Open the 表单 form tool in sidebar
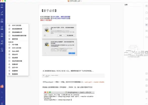148x105 pixels. click(2, 35)
